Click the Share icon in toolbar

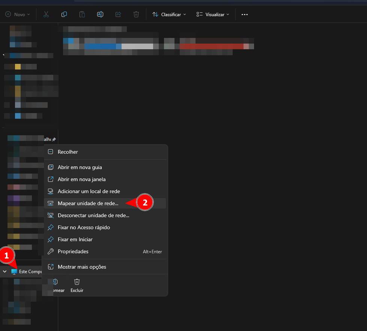point(118,14)
